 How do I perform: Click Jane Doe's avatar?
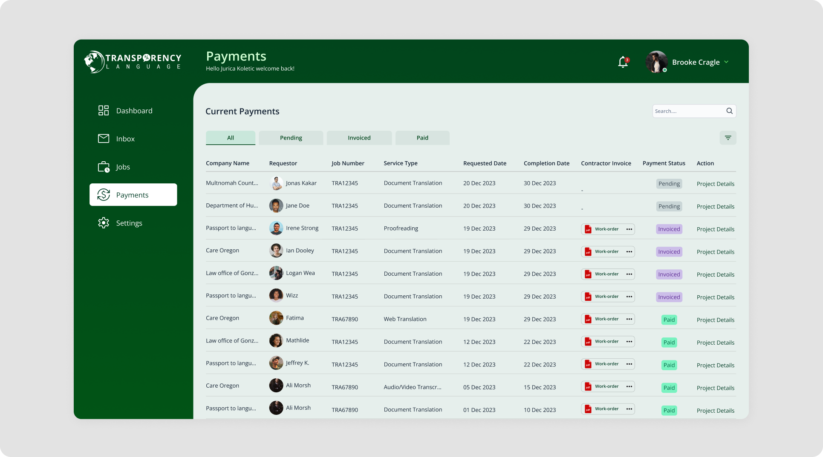(x=276, y=206)
